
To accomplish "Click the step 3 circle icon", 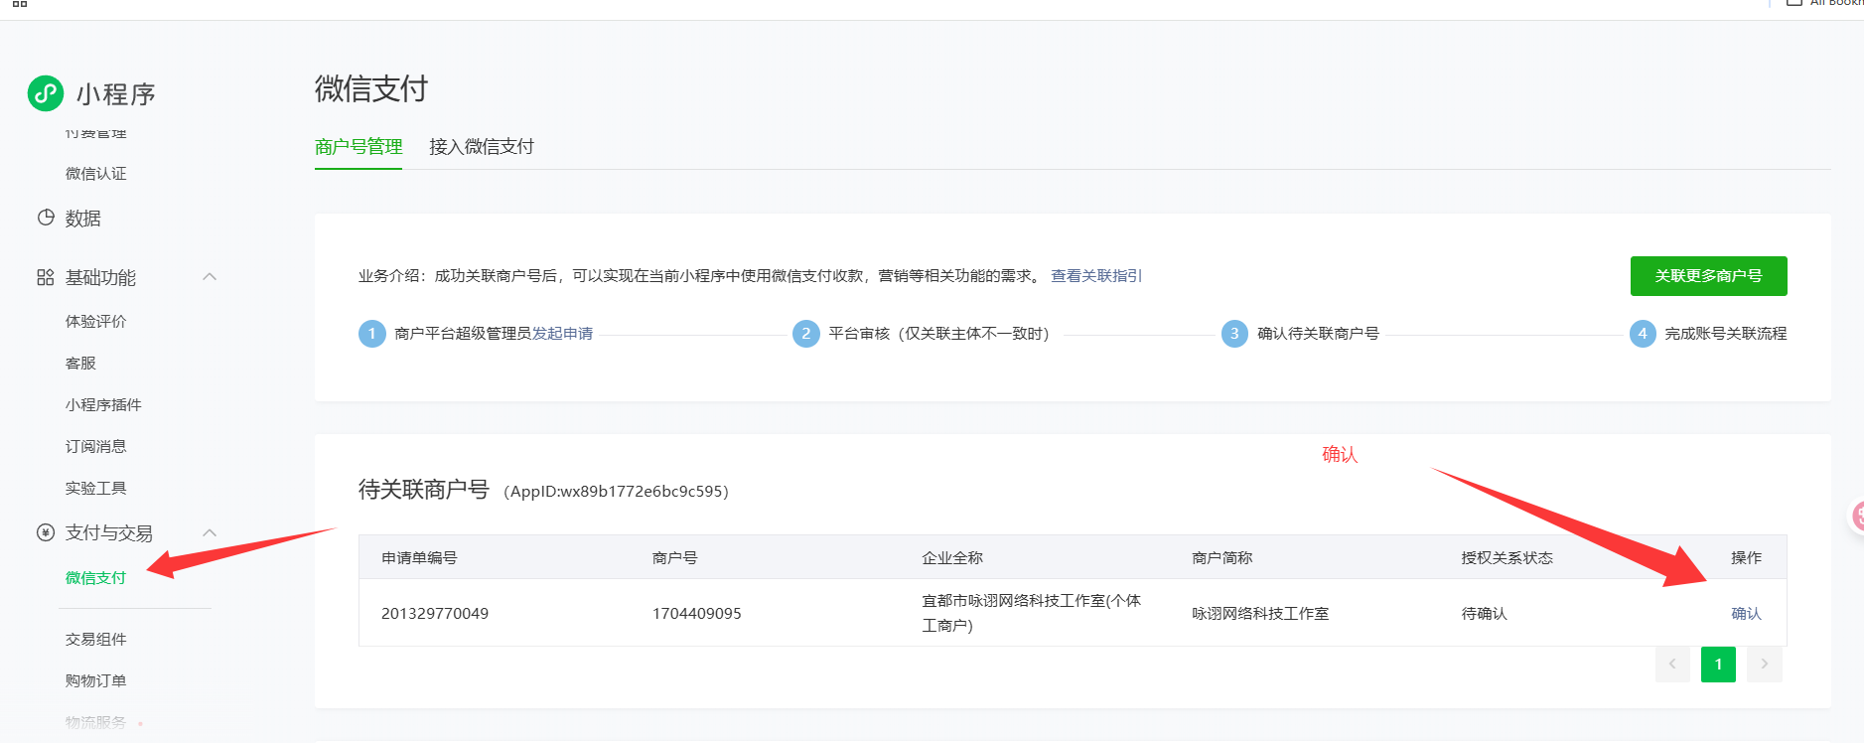I will (x=1234, y=334).
